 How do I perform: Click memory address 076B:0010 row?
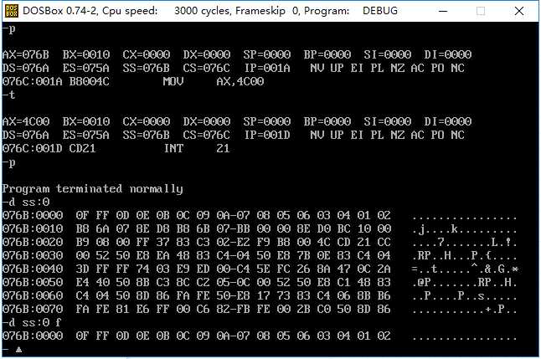260,228
